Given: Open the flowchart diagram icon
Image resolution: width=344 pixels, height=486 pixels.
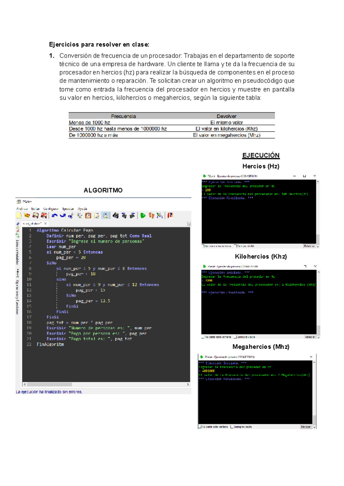Looking at the screenshot, I should pos(160,215).
